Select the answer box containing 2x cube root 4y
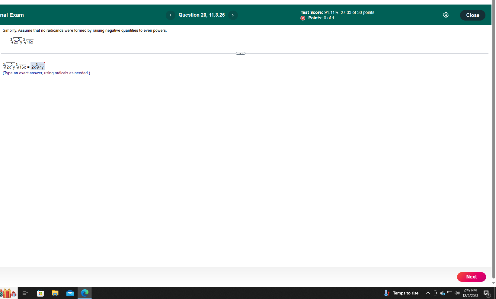The height and width of the screenshot is (299, 496). pyautogui.click(x=37, y=66)
